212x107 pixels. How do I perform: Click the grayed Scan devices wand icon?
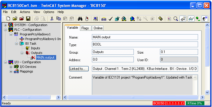146,19
